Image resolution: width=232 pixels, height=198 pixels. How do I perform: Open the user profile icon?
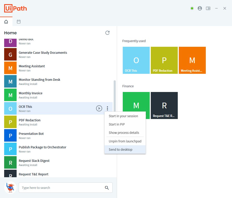point(200,8)
